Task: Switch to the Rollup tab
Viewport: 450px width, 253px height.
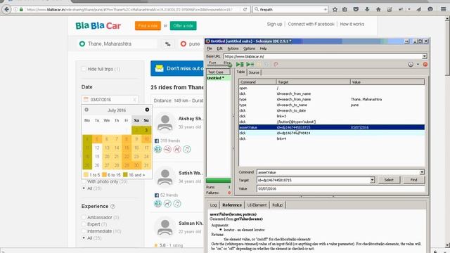Action: 277,205
